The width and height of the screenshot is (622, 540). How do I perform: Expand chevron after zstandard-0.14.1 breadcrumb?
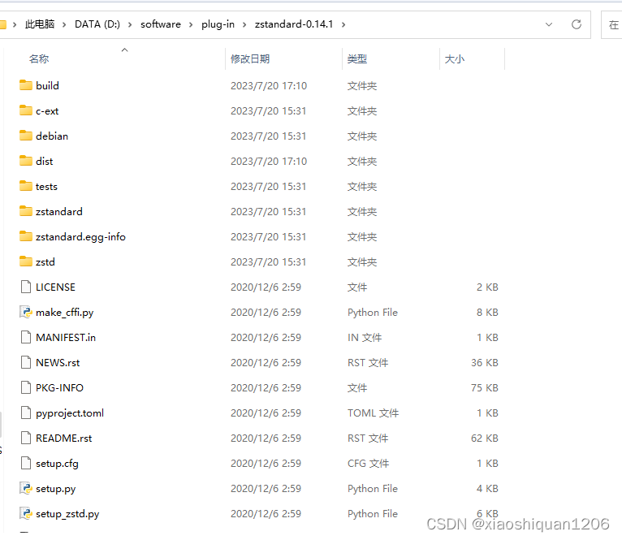[343, 24]
